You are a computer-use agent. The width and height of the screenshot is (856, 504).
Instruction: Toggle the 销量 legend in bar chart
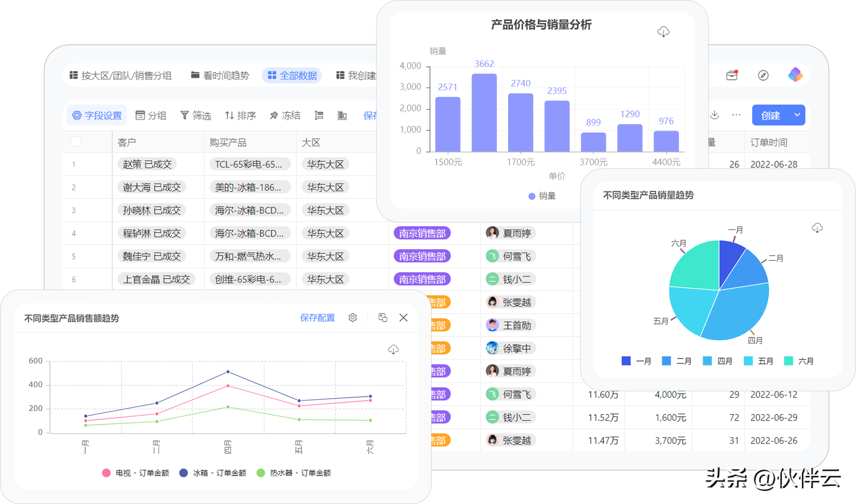(x=542, y=196)
